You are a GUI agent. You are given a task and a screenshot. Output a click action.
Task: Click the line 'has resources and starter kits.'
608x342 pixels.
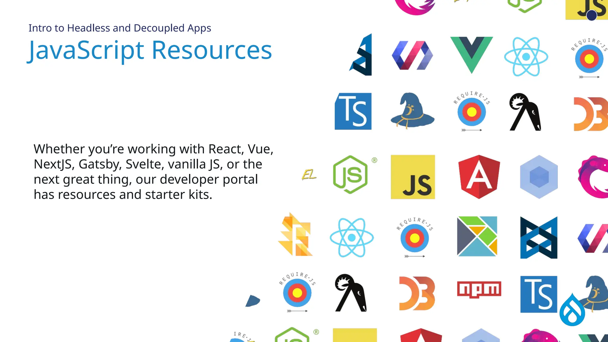click(123, 194)
